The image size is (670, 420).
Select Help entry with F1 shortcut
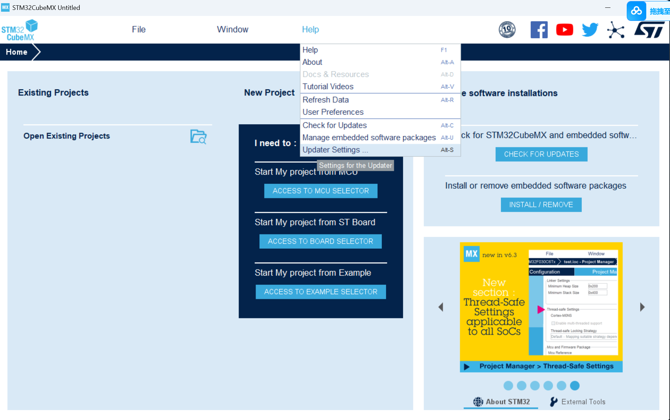(x=380, y=50)
